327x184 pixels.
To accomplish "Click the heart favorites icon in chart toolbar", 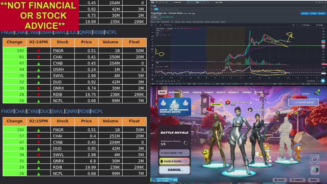I will (x=153, y=53).
